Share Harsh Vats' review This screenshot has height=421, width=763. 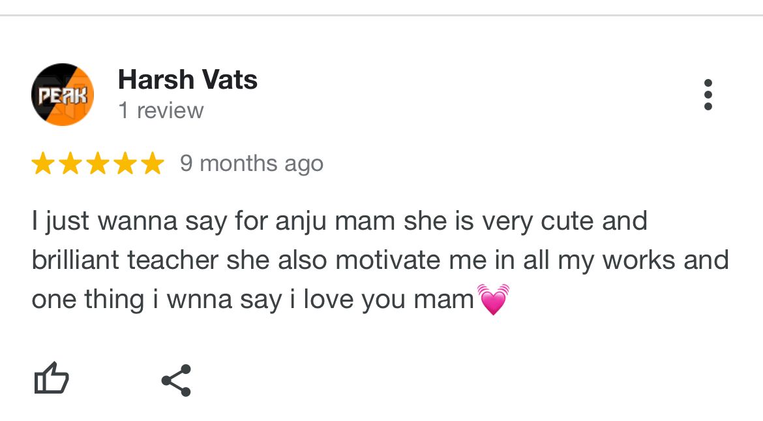[x=176, y=381]
